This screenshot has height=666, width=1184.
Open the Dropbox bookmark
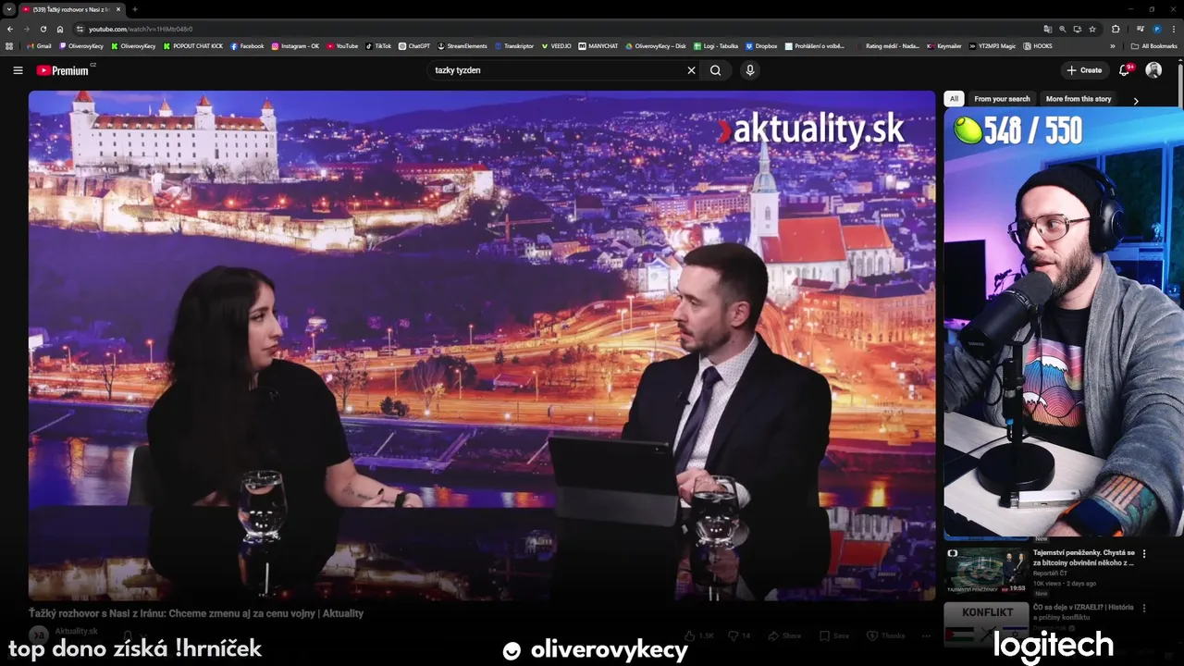761,45
